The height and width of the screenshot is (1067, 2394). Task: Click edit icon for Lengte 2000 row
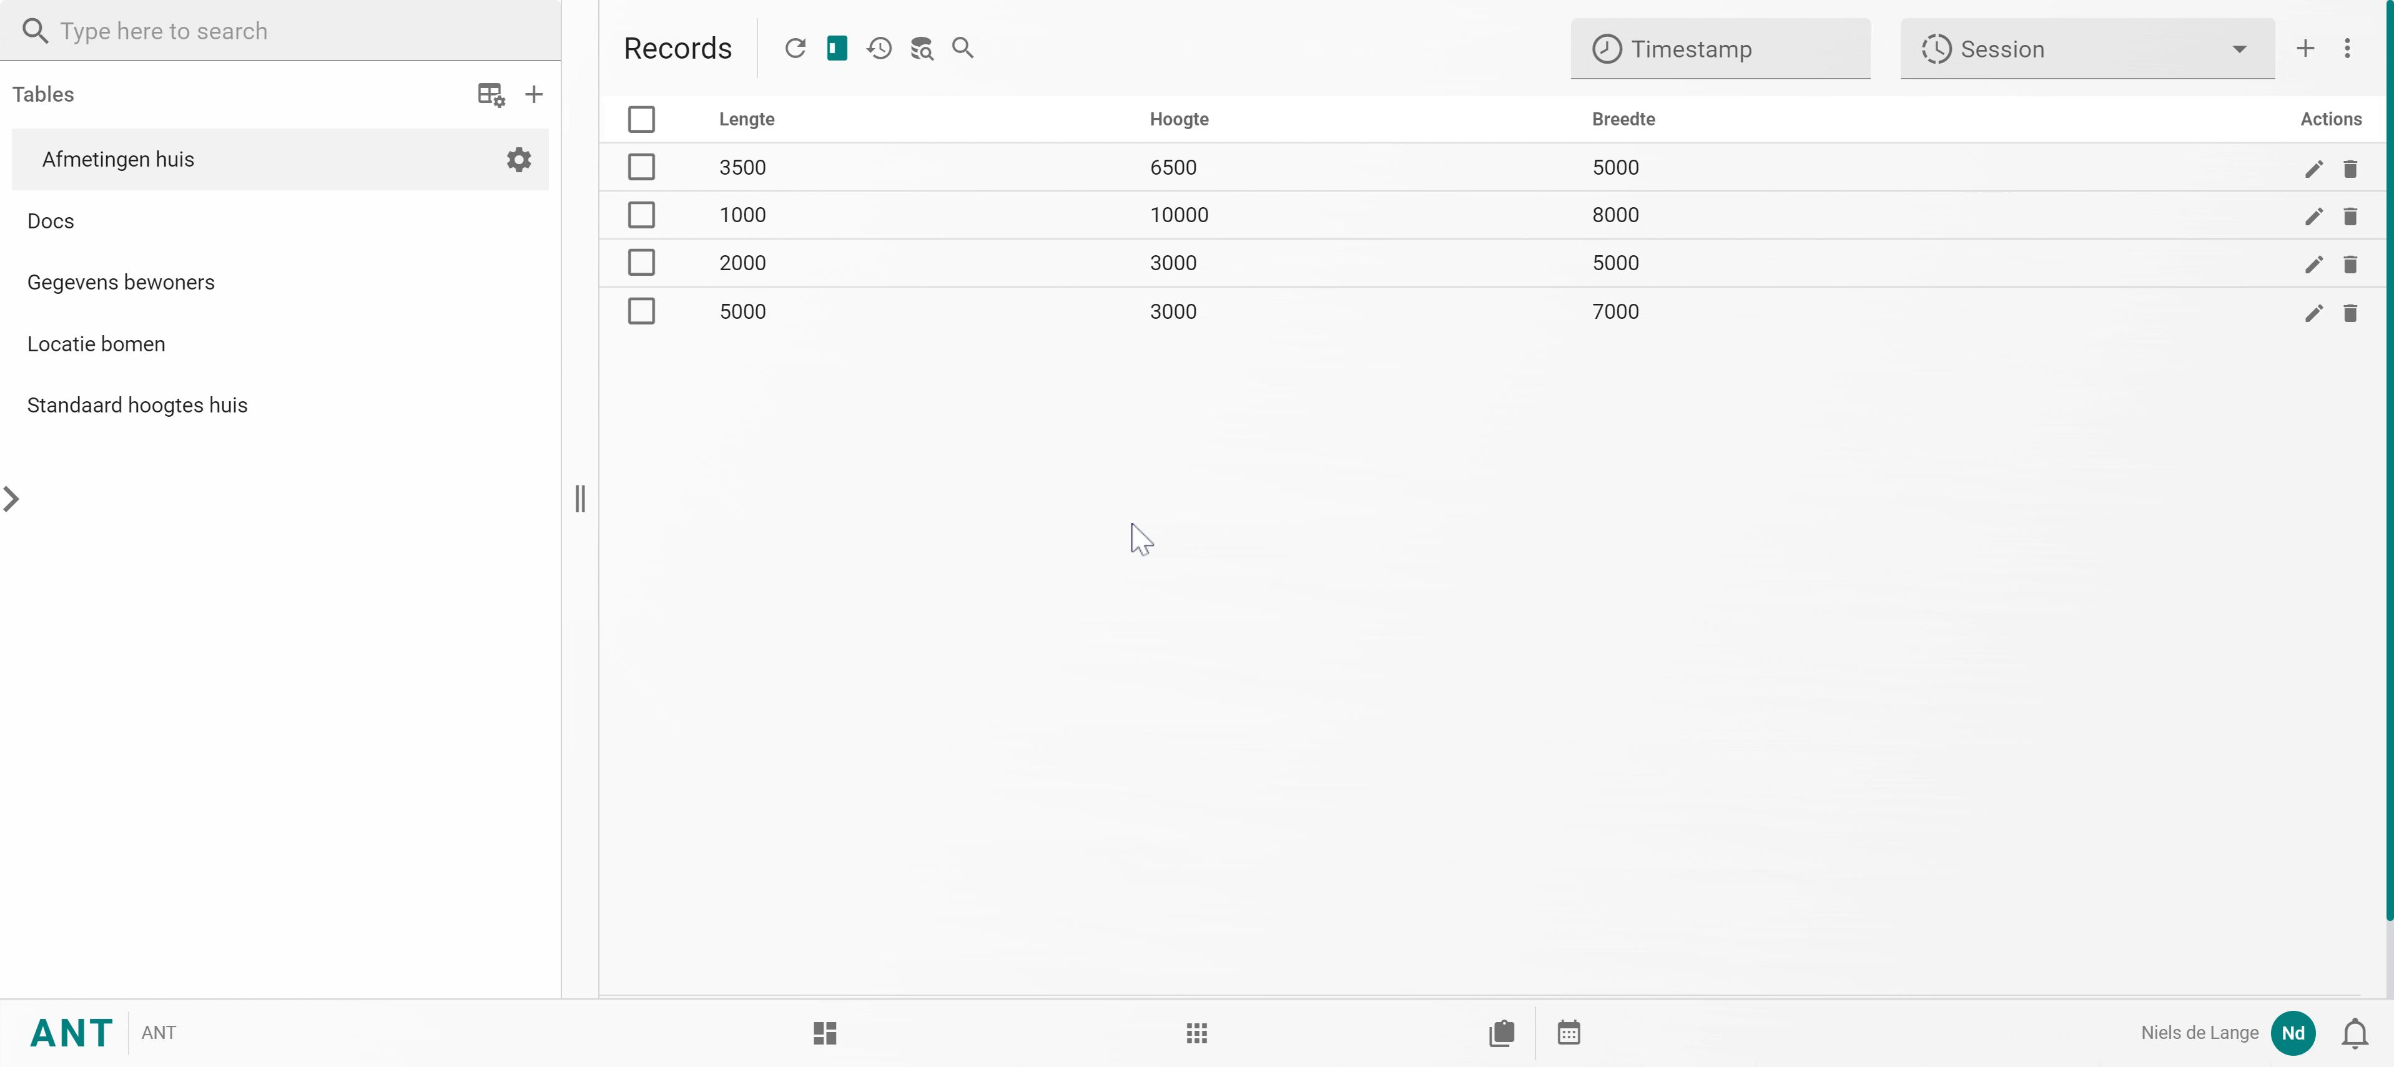click(x=2315, y=264)
